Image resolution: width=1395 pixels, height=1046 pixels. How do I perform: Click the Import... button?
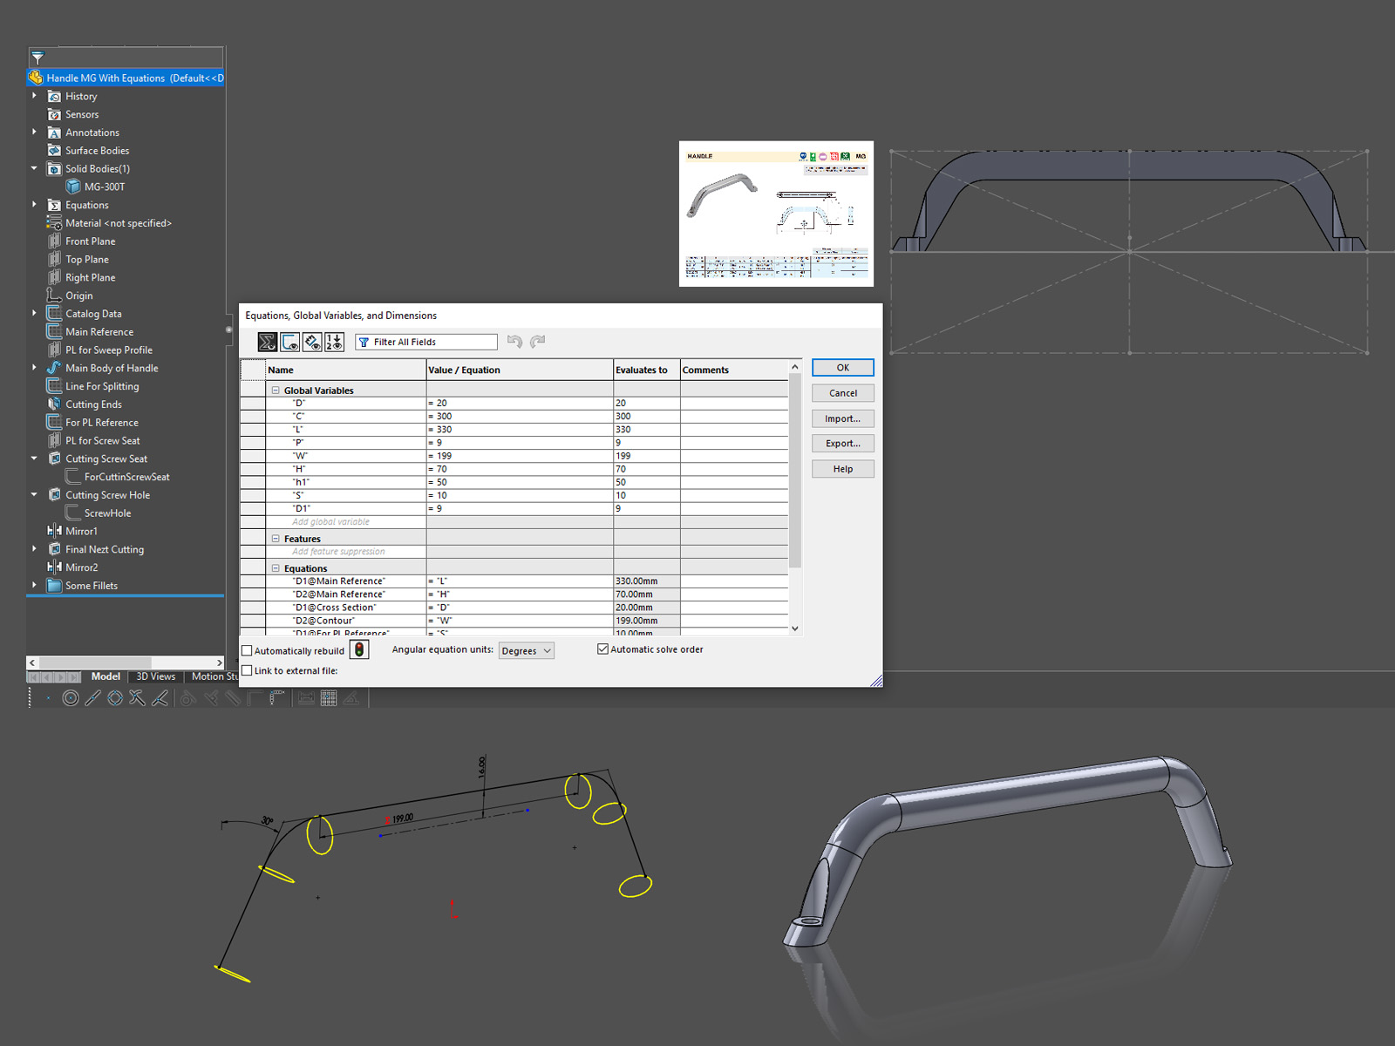[843, 418]
